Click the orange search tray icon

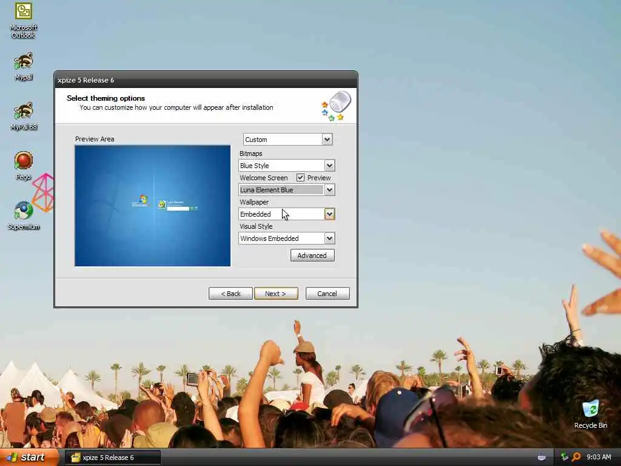[576, 457]
